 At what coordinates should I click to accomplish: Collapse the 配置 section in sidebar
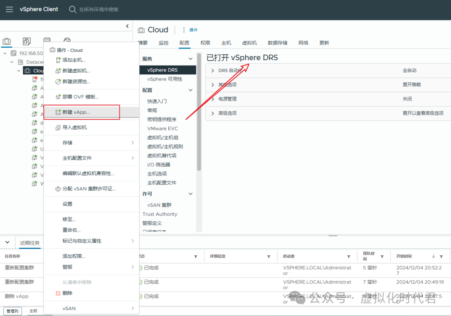[190, 90]
